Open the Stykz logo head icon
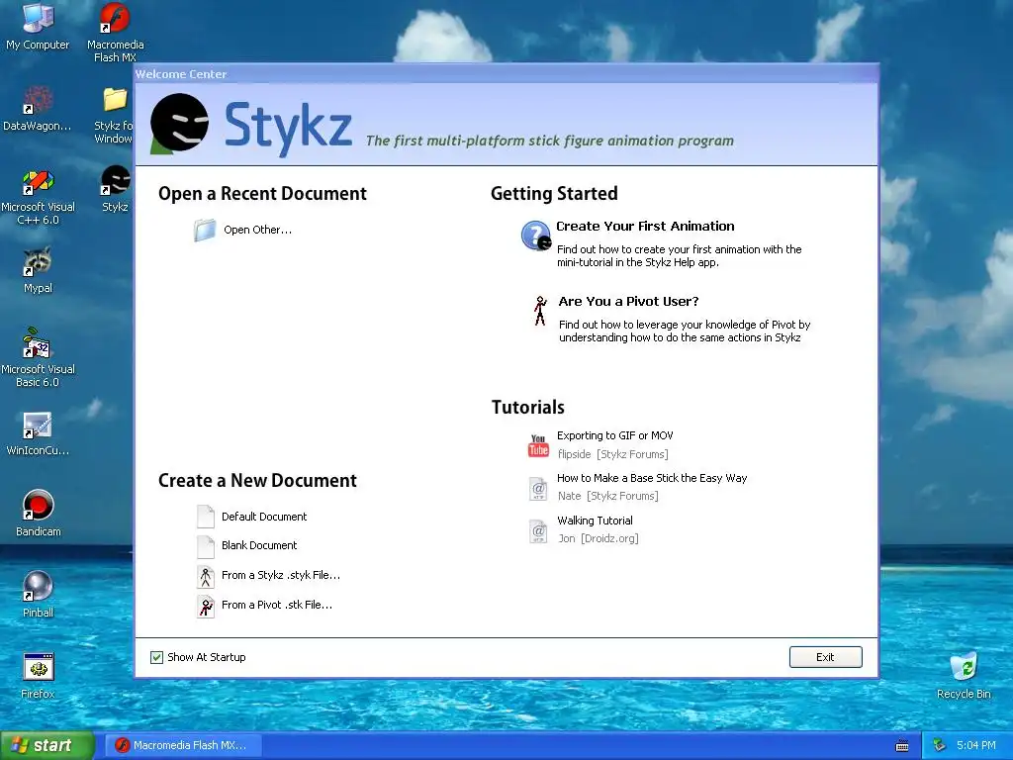 click(x=180, y=123)
